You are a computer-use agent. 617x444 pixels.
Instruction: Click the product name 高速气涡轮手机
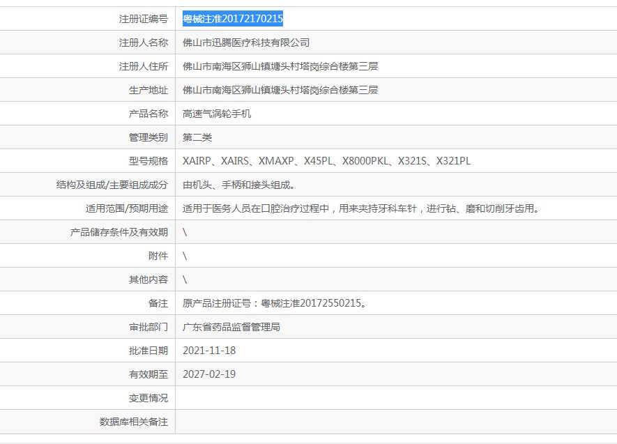(217, 114)
